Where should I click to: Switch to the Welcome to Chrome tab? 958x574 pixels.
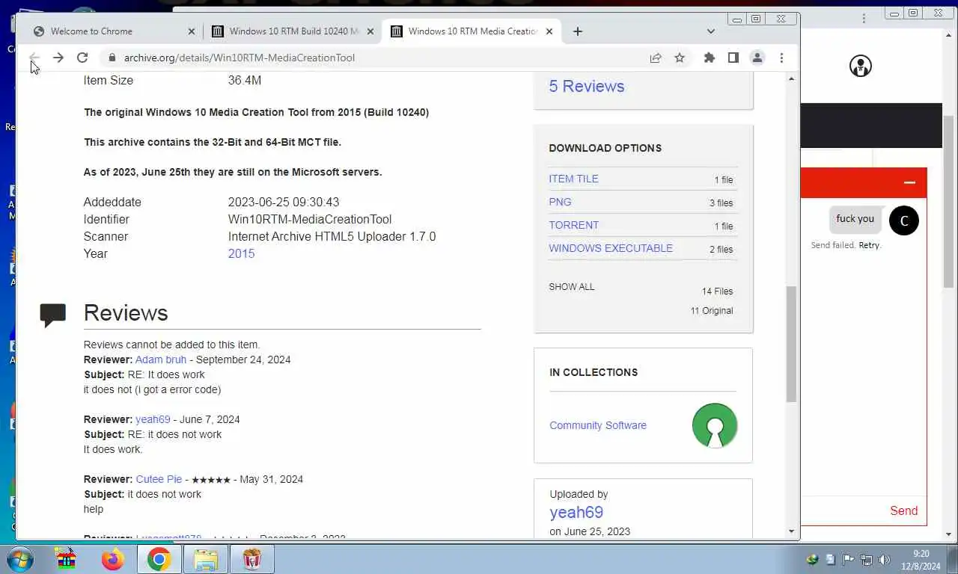[x=112, y=31]
